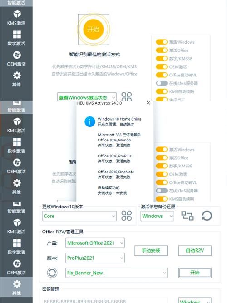Click the backup icon next to Windows dropdown
This screenshot has height=303, width=227.
click(187, 216)
